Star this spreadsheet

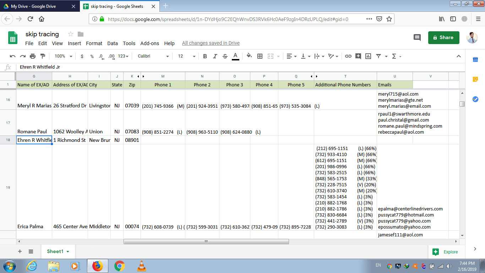(x=70, y=34)
